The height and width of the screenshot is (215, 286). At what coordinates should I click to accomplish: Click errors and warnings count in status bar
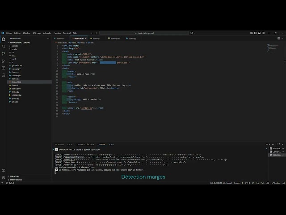10,183
